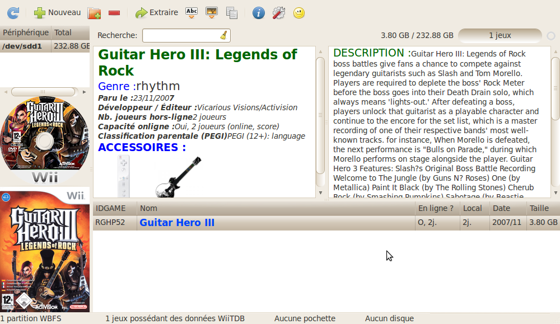Viewport: 560px width, 324px height.
Task: Click the Recherche search field
Action: click(186, 35)
